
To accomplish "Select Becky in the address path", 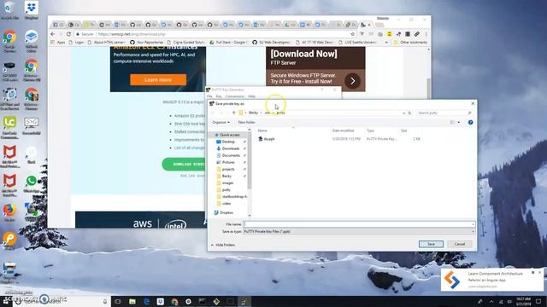I will [253, 113].
